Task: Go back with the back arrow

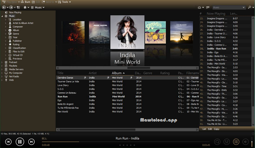Action: point(4,7)
